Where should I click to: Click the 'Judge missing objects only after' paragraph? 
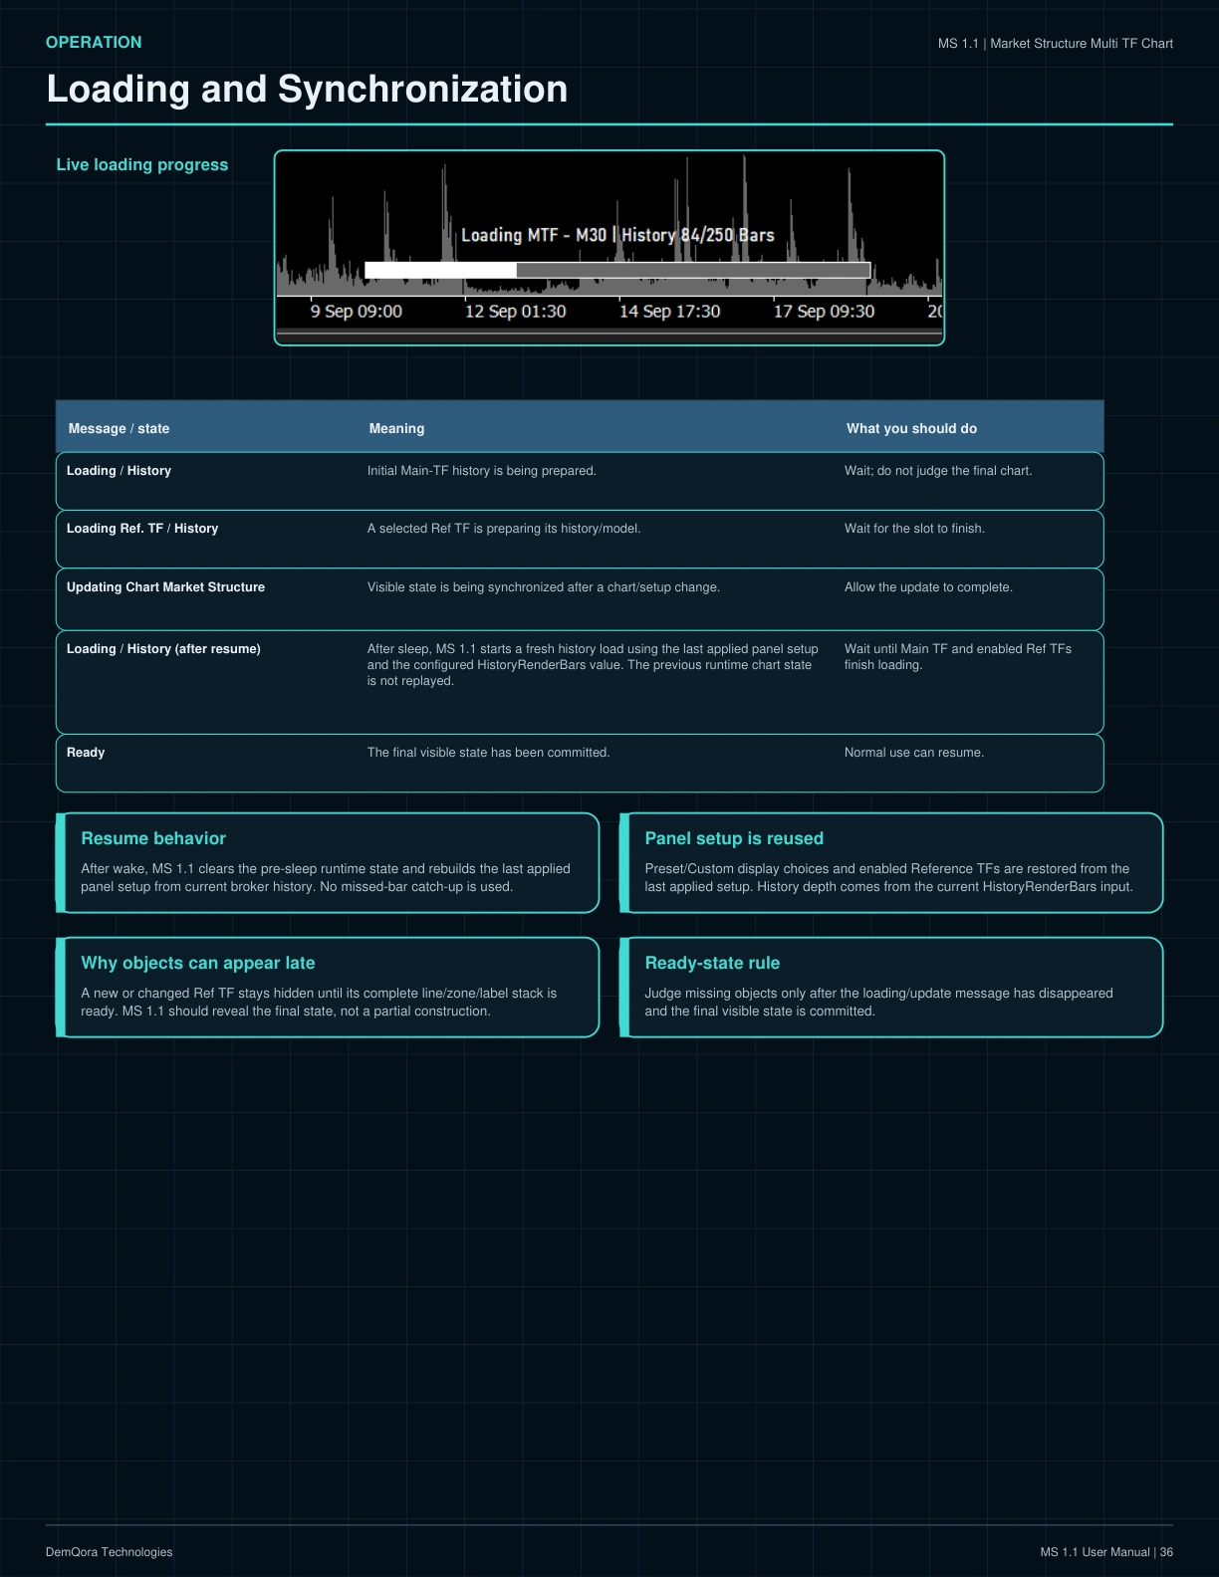pos(878,1003)
